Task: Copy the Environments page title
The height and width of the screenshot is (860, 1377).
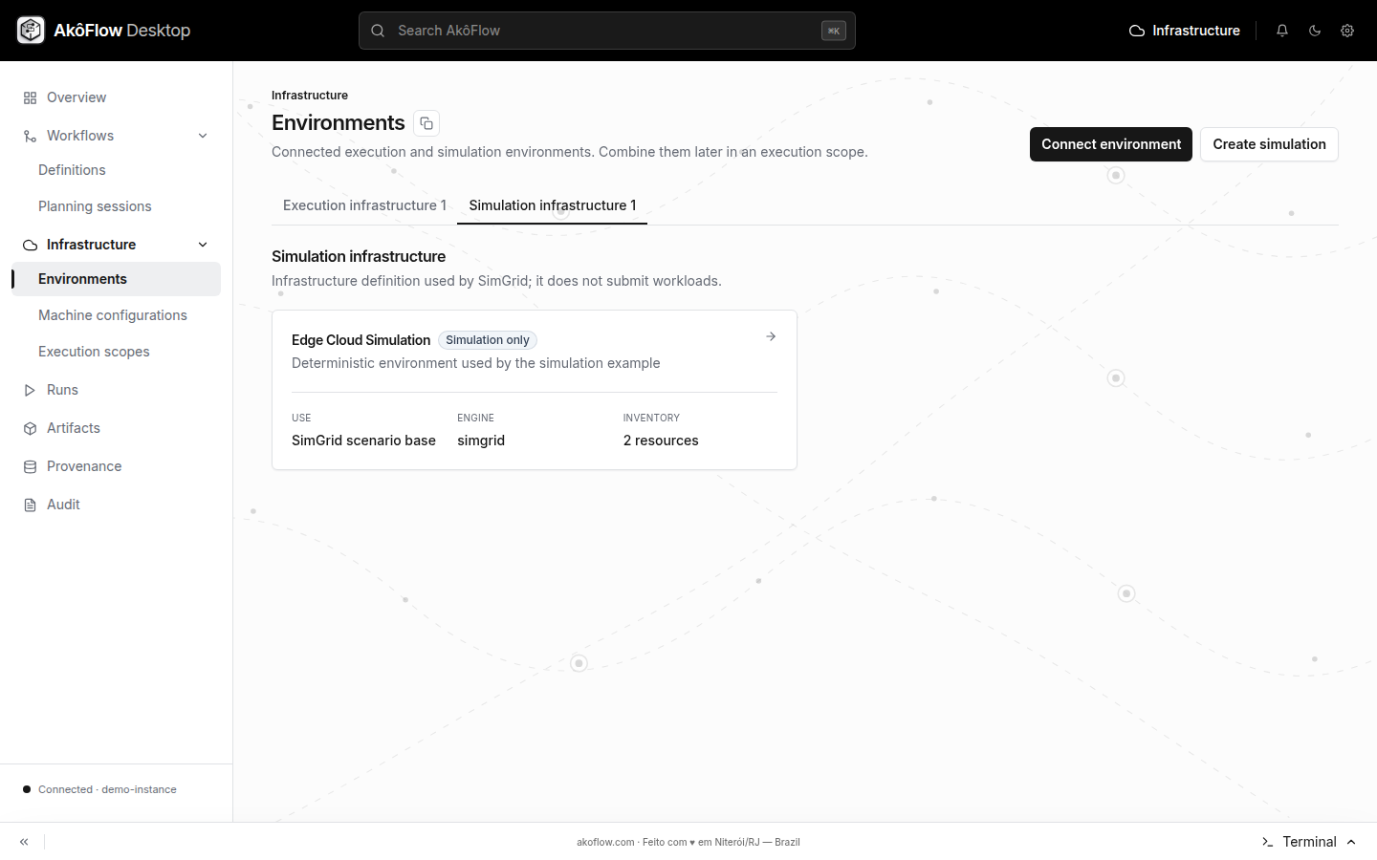Action: point(426,123)
